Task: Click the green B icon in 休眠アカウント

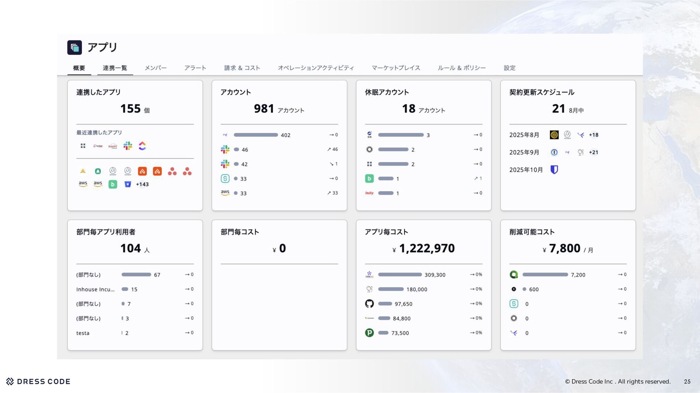Action: click(369, 179)
